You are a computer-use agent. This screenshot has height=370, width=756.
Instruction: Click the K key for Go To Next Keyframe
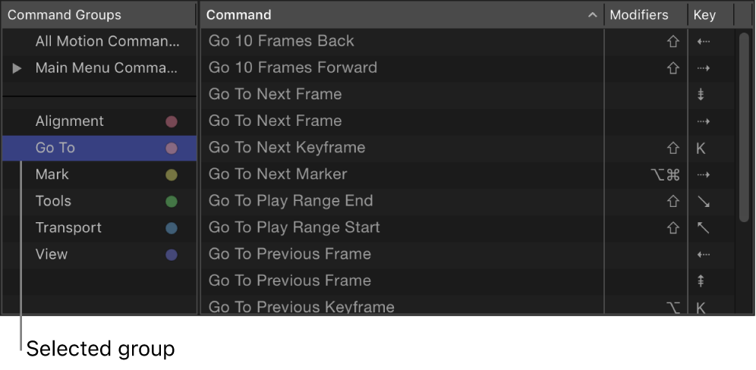tap(701, 148)
